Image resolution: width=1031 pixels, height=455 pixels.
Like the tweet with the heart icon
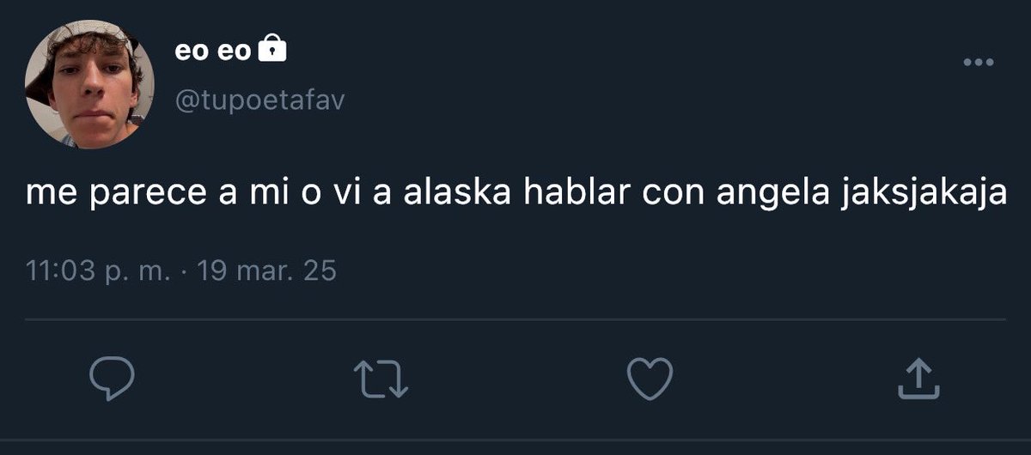pyautogui.click(x=649, y=379)
